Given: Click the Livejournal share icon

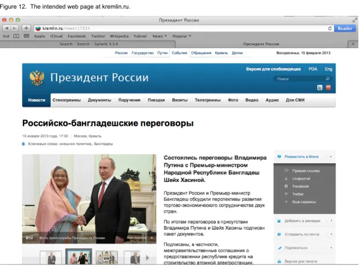Looking at the screenshot, I should pyautogui.click(x=286, y=178).
